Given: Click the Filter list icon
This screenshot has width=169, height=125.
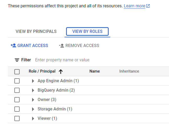Looking at the screenshot, I should click(x=17, y=60).
